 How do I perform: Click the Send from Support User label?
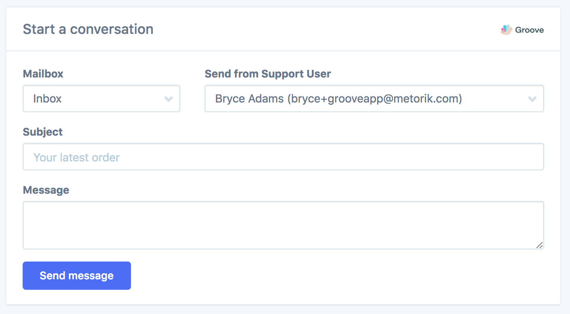coord(268,74)
